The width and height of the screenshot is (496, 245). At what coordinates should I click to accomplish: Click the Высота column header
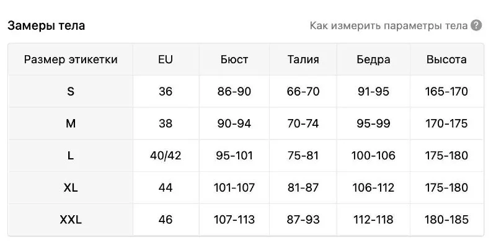tap(446, 60)
